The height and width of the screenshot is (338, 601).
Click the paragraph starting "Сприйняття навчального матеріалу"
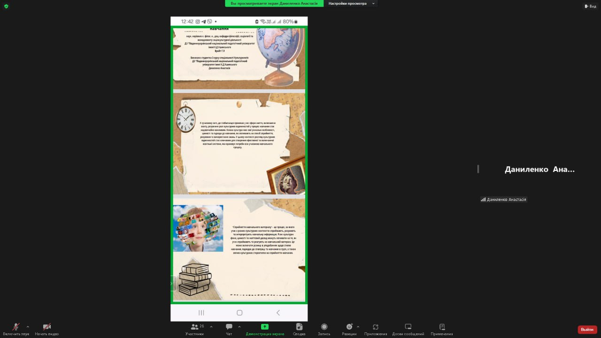[262, 240]
